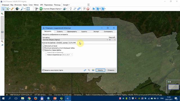
Task: Open the 'Параметры' menu
Action: tap(48, 5)
